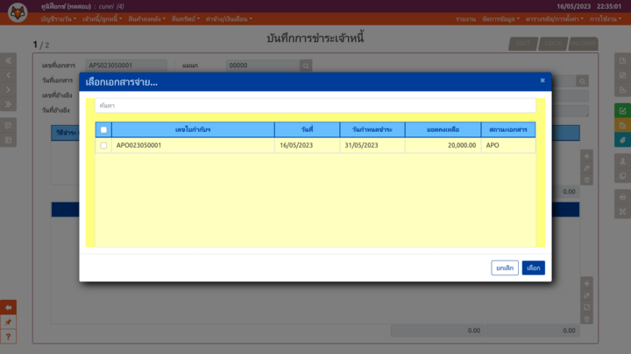The height and width of the screenshot is (354, 631).
Task: Switch to the INCOMP status tab
Action: pos(583,44)
